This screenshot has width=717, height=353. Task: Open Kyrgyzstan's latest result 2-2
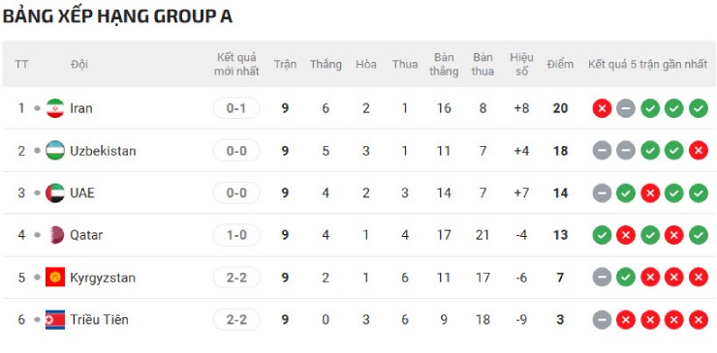pyautogui.click(x=236, y=278)
